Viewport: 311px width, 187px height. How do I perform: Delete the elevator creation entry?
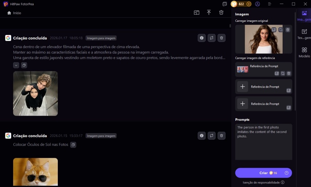tap(222, 38)
